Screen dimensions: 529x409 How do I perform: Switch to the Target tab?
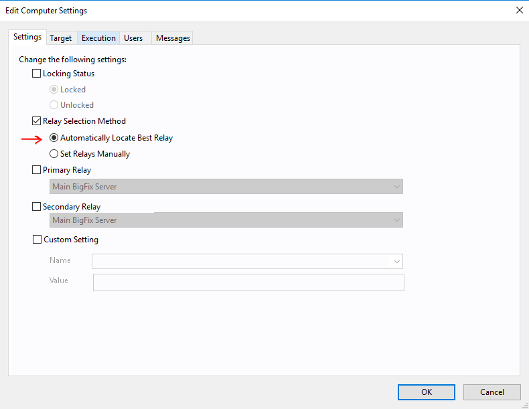click(61, 38)
